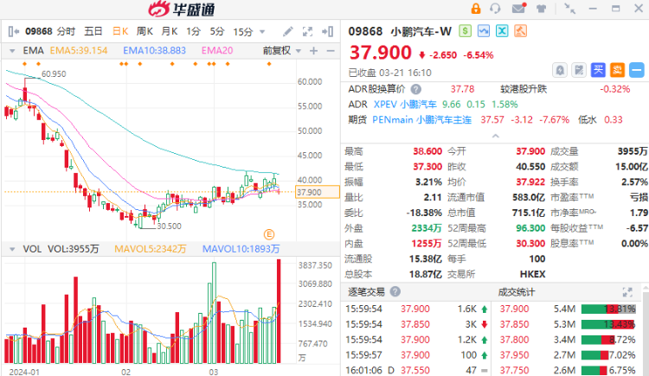Click the EMA5:39.154 indicator label
The width and height of the screenshot is (649, 376).
coord(79,51)
